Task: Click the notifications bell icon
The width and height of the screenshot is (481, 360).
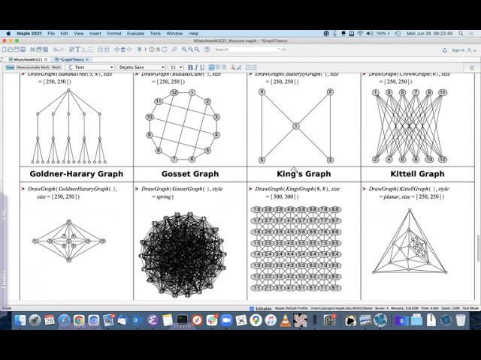Action: point(444,50)
